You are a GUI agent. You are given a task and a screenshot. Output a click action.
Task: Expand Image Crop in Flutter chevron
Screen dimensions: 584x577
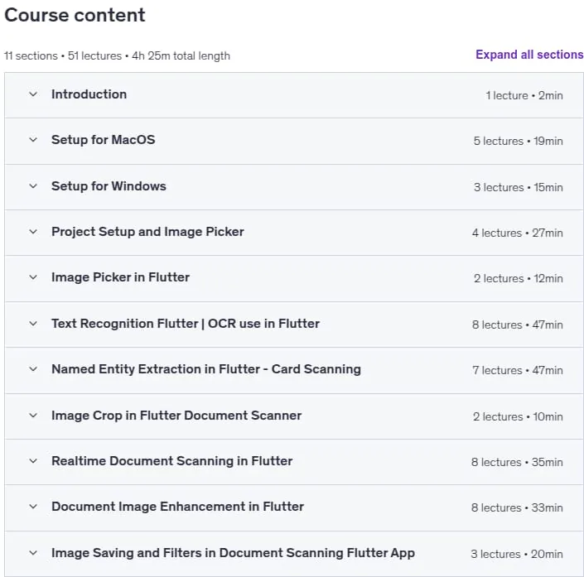tap(33, 415)
